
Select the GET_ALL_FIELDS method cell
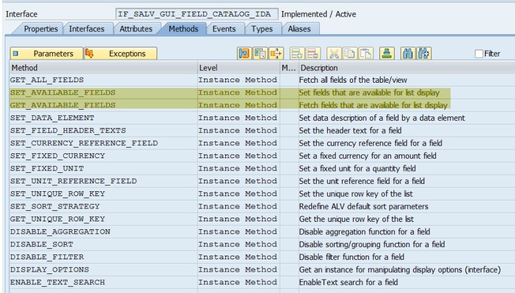(47, 80)
